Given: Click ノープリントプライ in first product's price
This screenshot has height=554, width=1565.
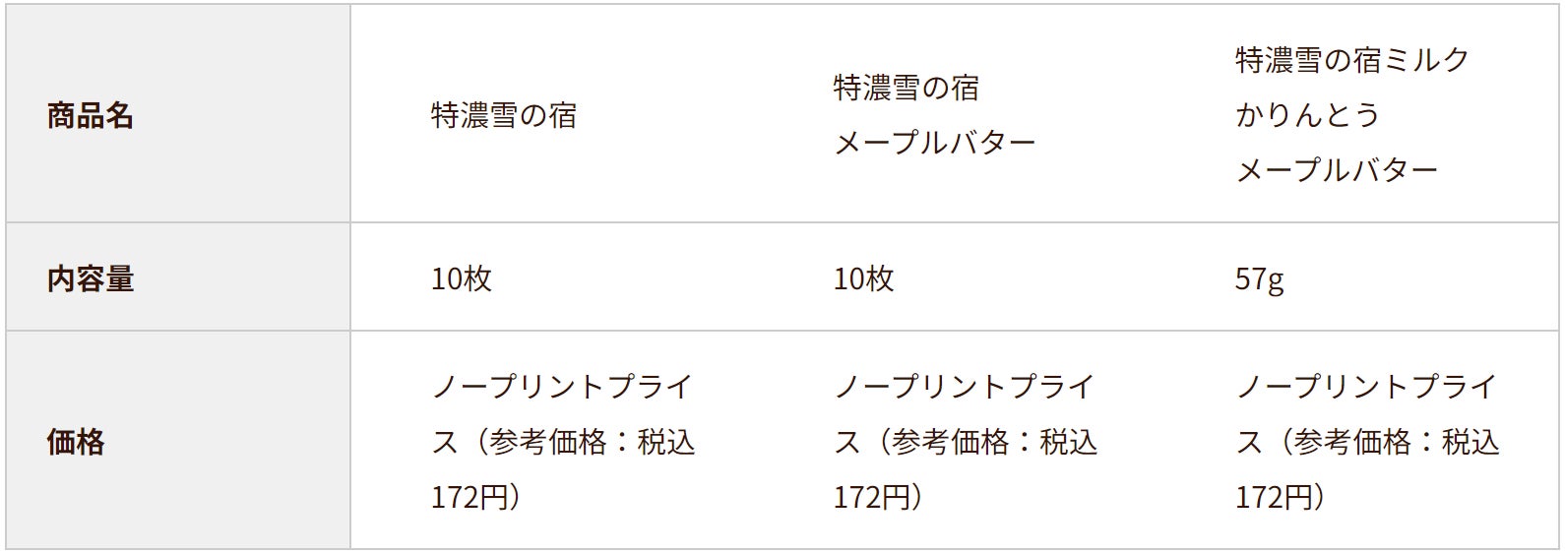Looking at the screenshot, I should 562,387.
